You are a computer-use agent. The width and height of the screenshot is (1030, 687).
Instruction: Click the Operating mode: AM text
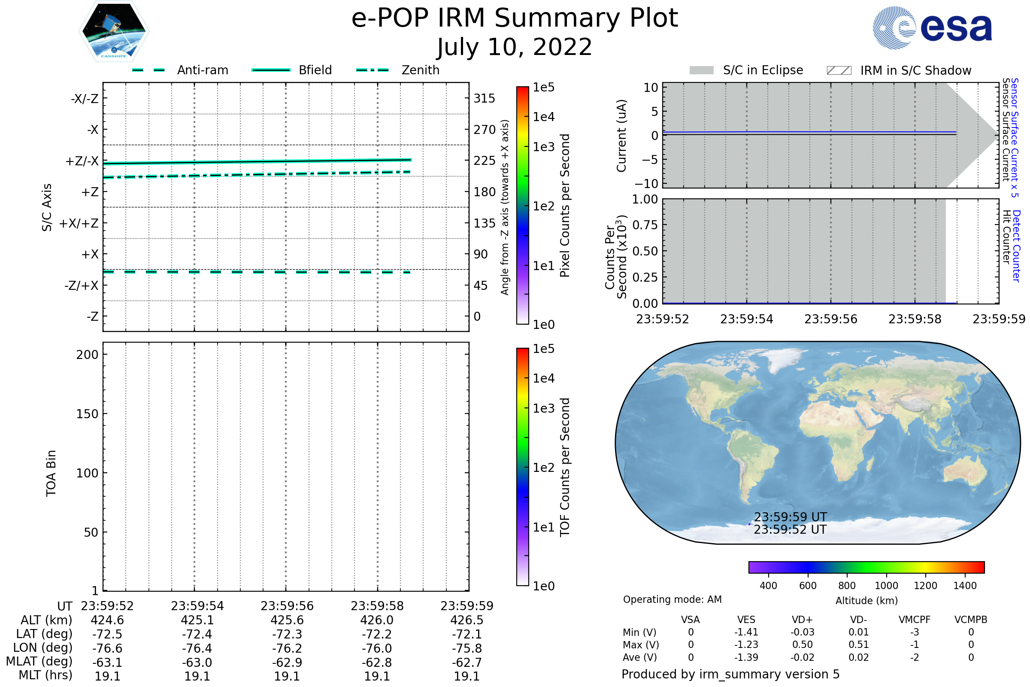672,599
